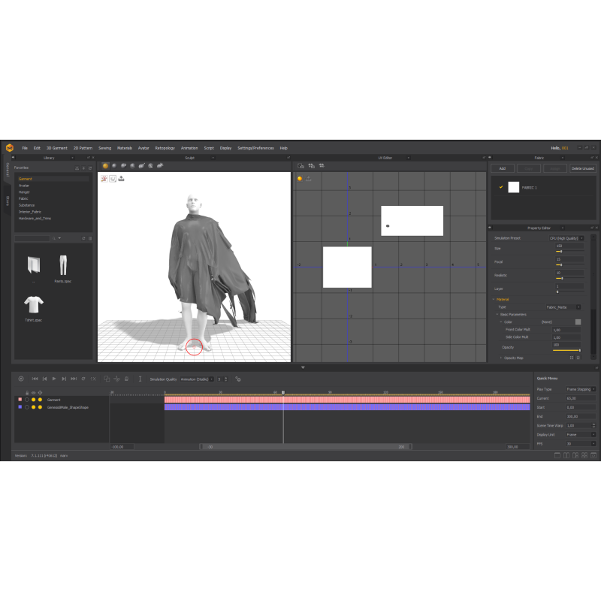Click the Add button in Fabric panel

click(x=502, y=168)
